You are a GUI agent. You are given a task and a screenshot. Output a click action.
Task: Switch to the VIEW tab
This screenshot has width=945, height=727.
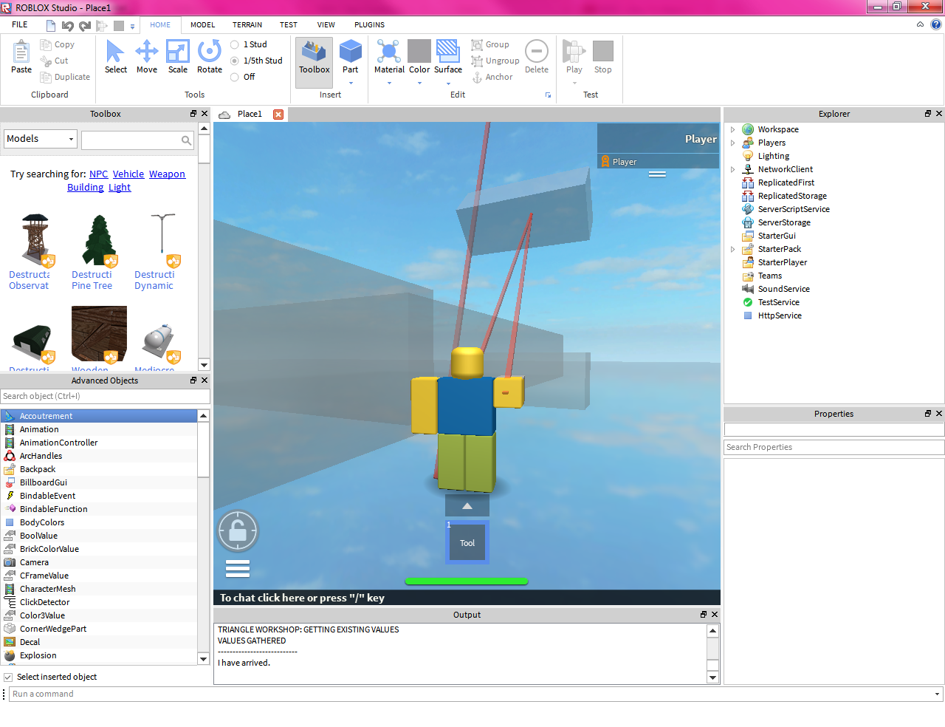[x=326, y=24]
